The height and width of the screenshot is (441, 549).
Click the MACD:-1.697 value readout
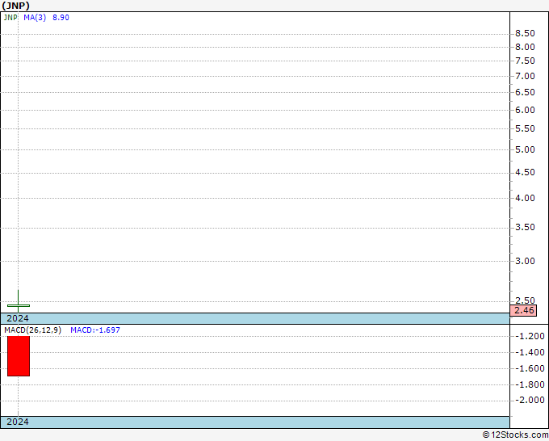point(95,330)
